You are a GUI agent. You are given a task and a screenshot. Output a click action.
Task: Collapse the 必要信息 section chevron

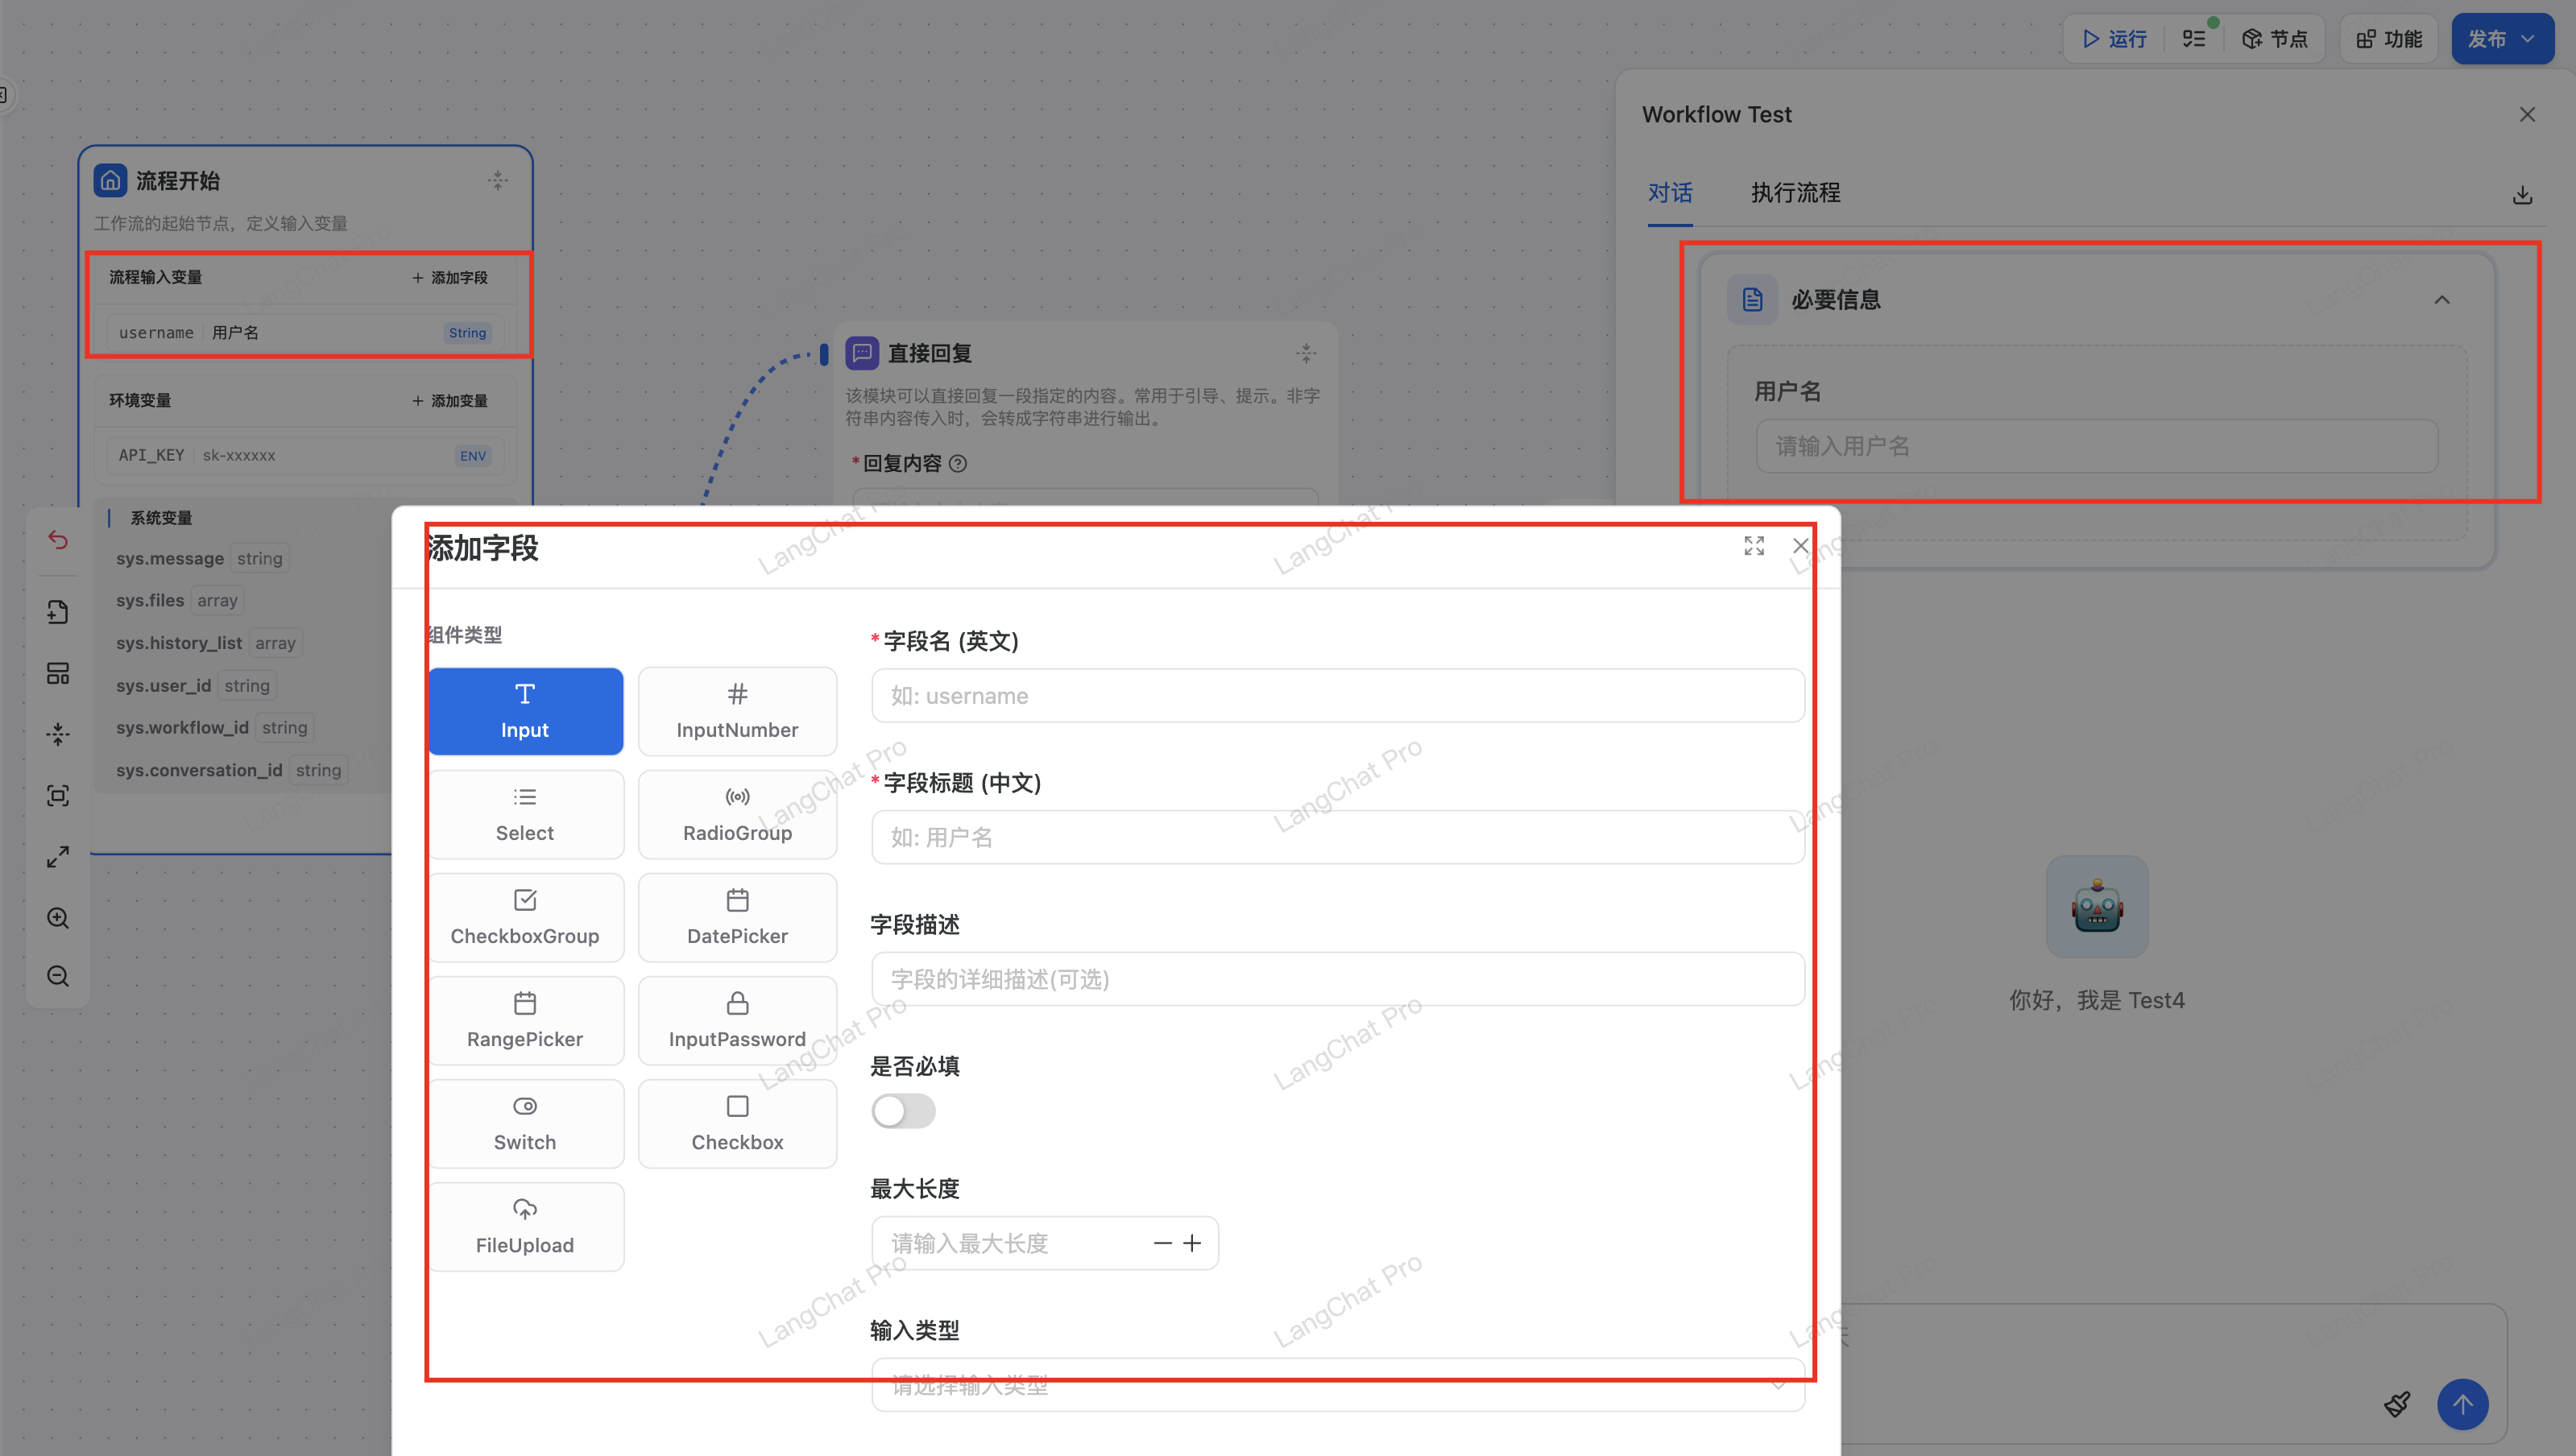click(2442, 300)
